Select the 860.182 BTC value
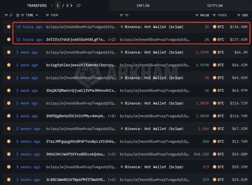252x185 pixels. click(x=201, y=154)
